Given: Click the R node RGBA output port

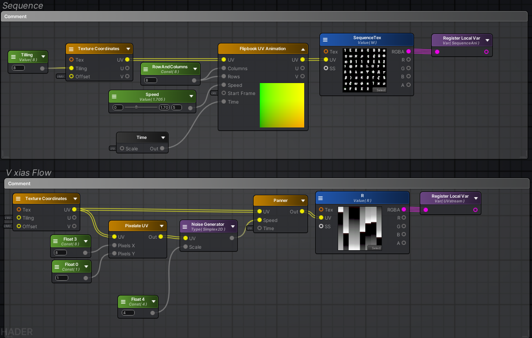Looking at the screenshot, I should point(404,210).
